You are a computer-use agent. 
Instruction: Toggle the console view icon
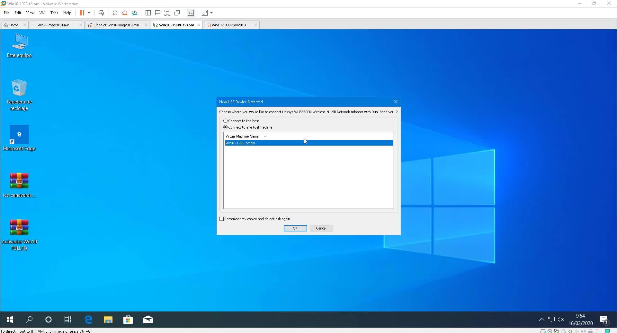tap(191, 13)
